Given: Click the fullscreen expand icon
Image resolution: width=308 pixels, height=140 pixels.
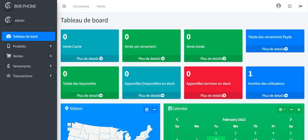Looking at the screenshot, I should (290, 6).
